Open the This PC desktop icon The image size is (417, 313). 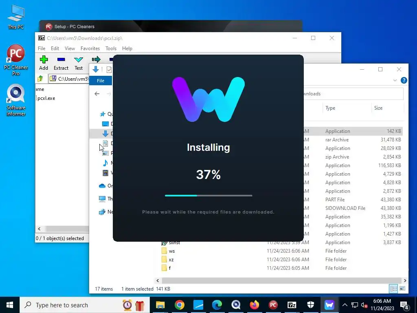pyautogui.click(x=16, y=17)
